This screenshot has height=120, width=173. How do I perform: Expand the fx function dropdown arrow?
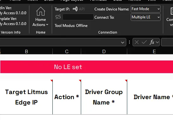click(x=157, y=42)
